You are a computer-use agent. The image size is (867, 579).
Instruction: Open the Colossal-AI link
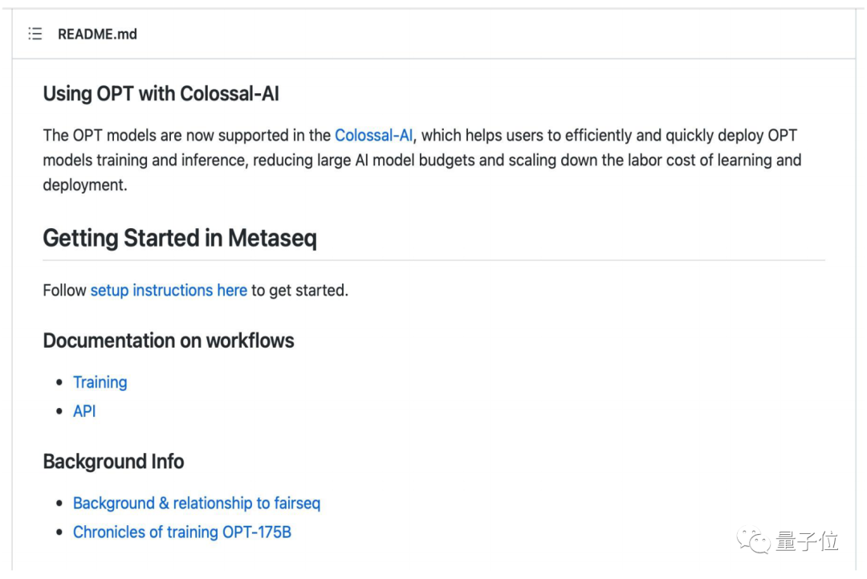[374, 136]
